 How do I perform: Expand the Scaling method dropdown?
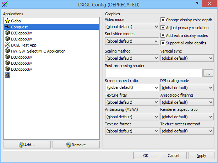point(132,58)
